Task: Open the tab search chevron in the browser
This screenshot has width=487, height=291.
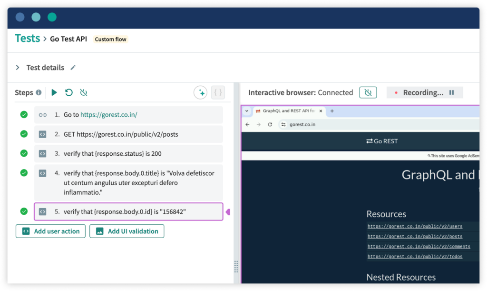Action: click(246, 110)
